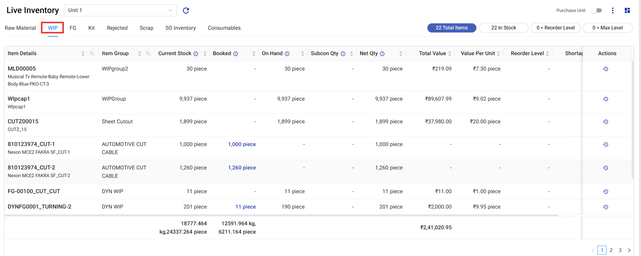This screenshot has width=641, height=256.
Task: Open history for item MLD00005
Action: [606, 69]
